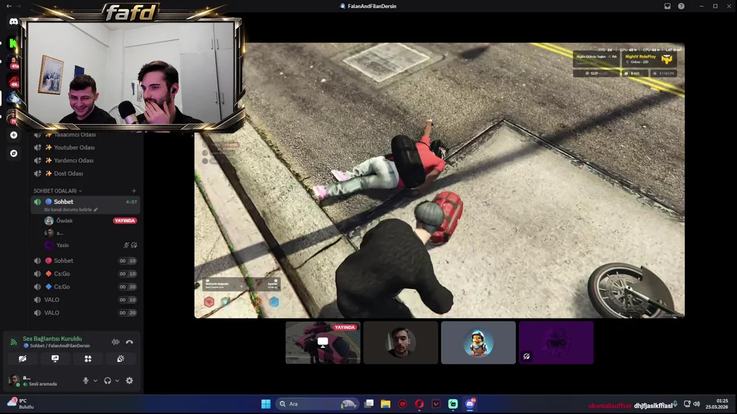
Task: Open the Help question mark icon
Action: (682, 6)
